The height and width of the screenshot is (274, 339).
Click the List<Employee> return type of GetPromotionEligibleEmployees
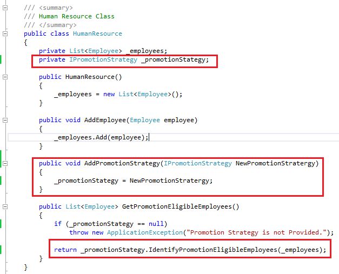(92, 206)
